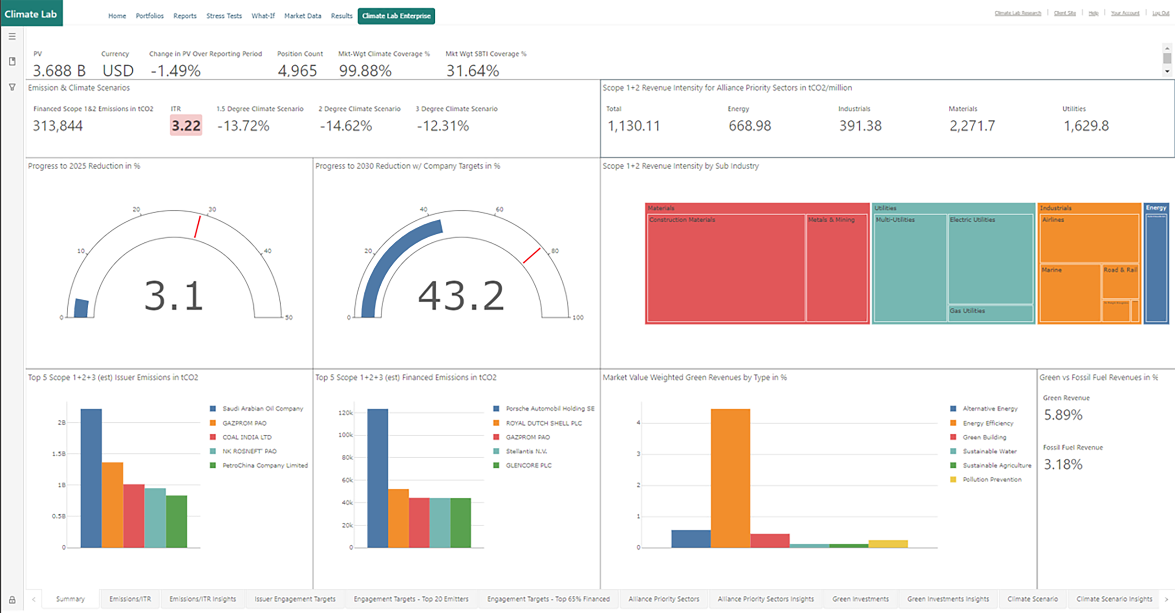
Task: Switch to the Alliance Priority Sectors tab
Action: (663, 599)
